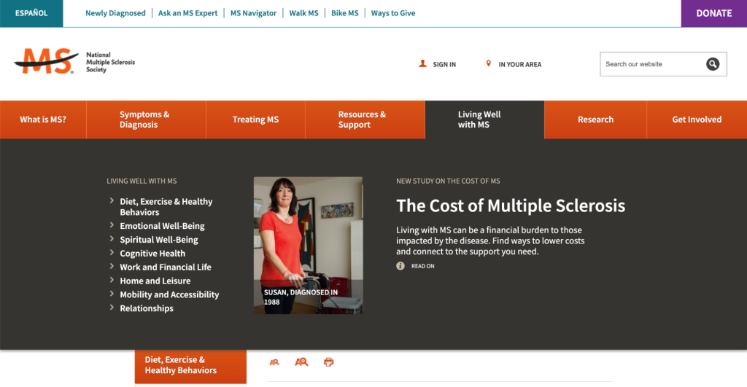Click the info icon beside Read On
747x387 pixels.
[400, 266]
